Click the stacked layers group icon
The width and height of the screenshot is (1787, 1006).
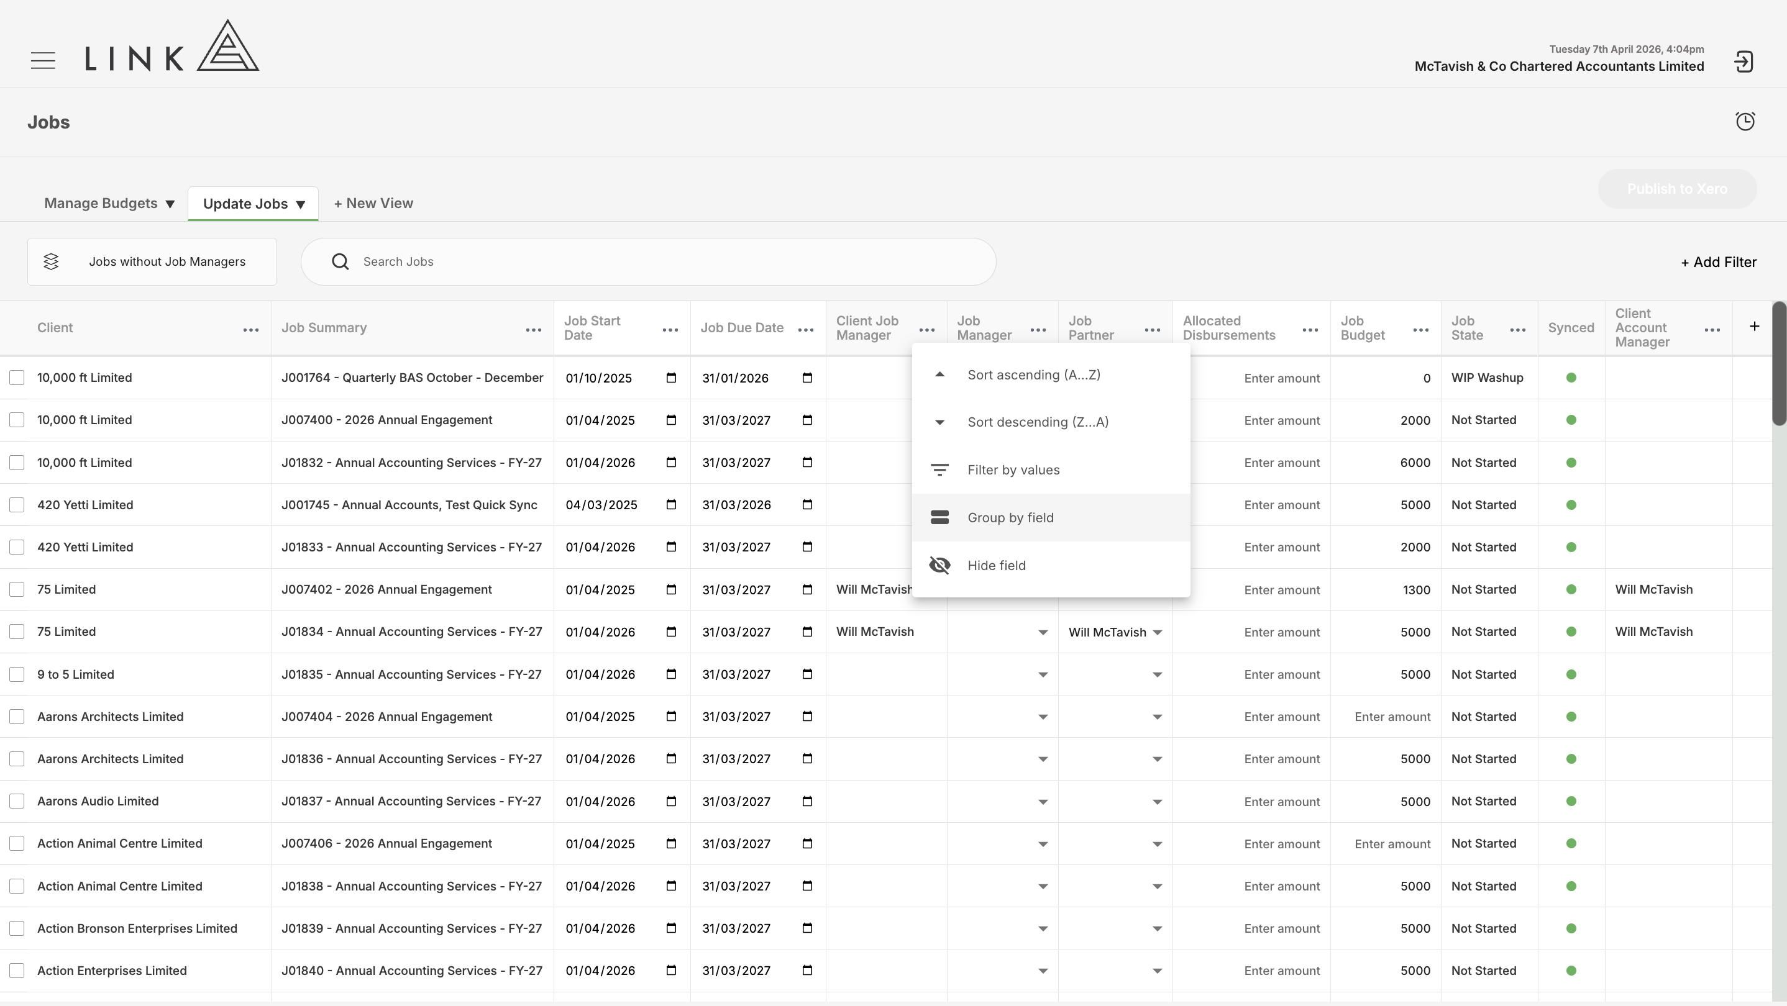coord(52,261)
